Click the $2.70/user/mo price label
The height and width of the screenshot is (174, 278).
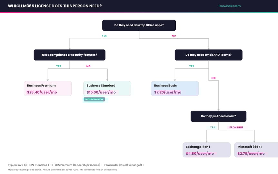pyautogui.click(x=251, y=153)
